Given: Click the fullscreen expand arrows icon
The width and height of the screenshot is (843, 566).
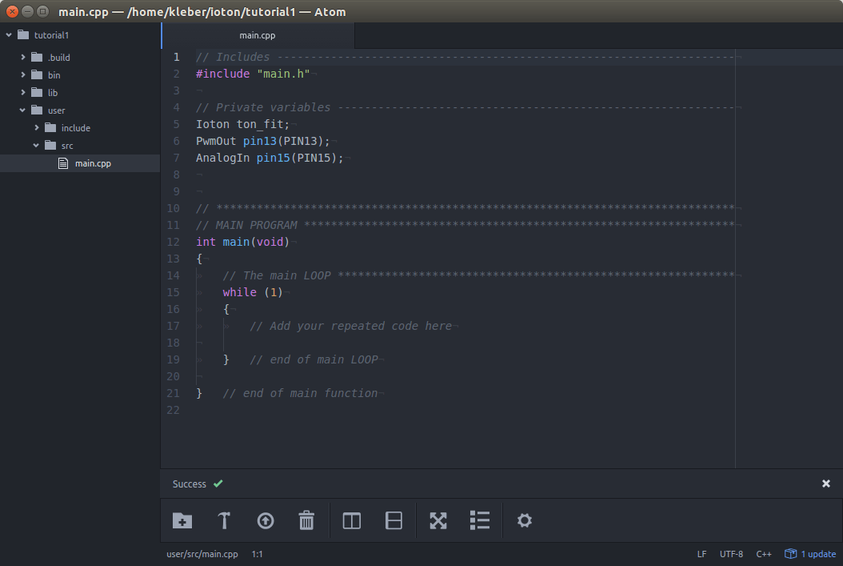Looking at the screenshot, I should tap(438, 520).
